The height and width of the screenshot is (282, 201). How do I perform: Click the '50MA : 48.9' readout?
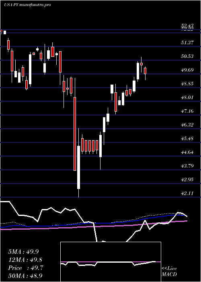tap(25, 276)
